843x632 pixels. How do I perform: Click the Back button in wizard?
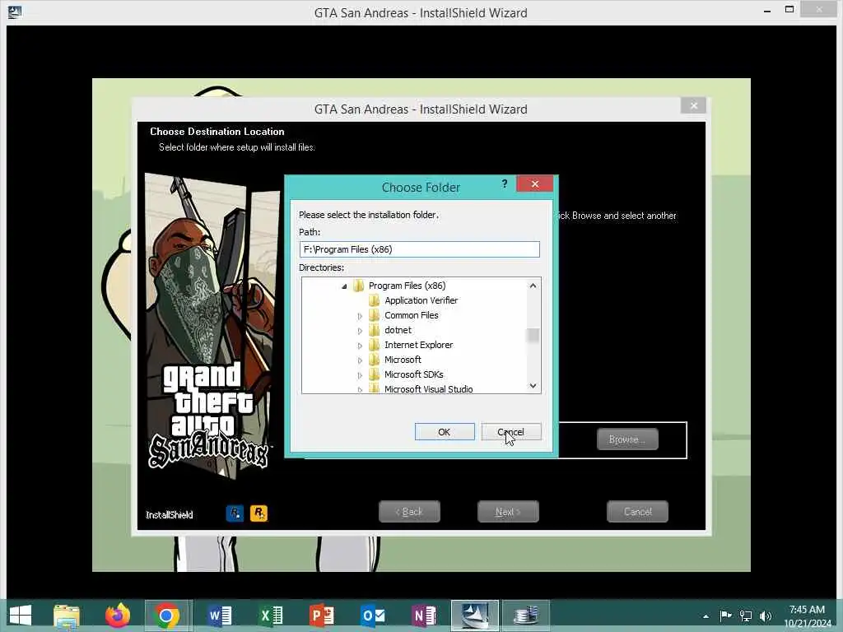[409, 512]
